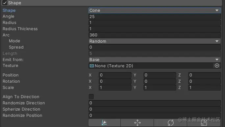
Task: Select the scale shape gizmo tool
Action: [204, 123]
